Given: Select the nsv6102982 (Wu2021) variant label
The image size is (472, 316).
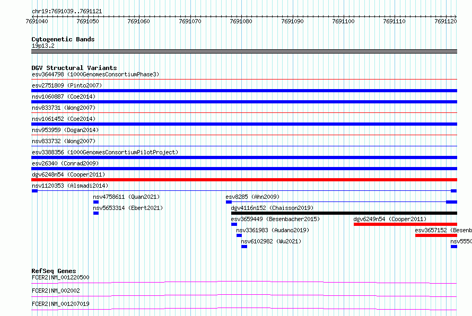Looking at the screenshot, I should (x=271, y=241).
